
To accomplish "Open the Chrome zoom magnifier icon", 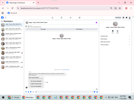I will pyautogui.click(x=111, y=8).
